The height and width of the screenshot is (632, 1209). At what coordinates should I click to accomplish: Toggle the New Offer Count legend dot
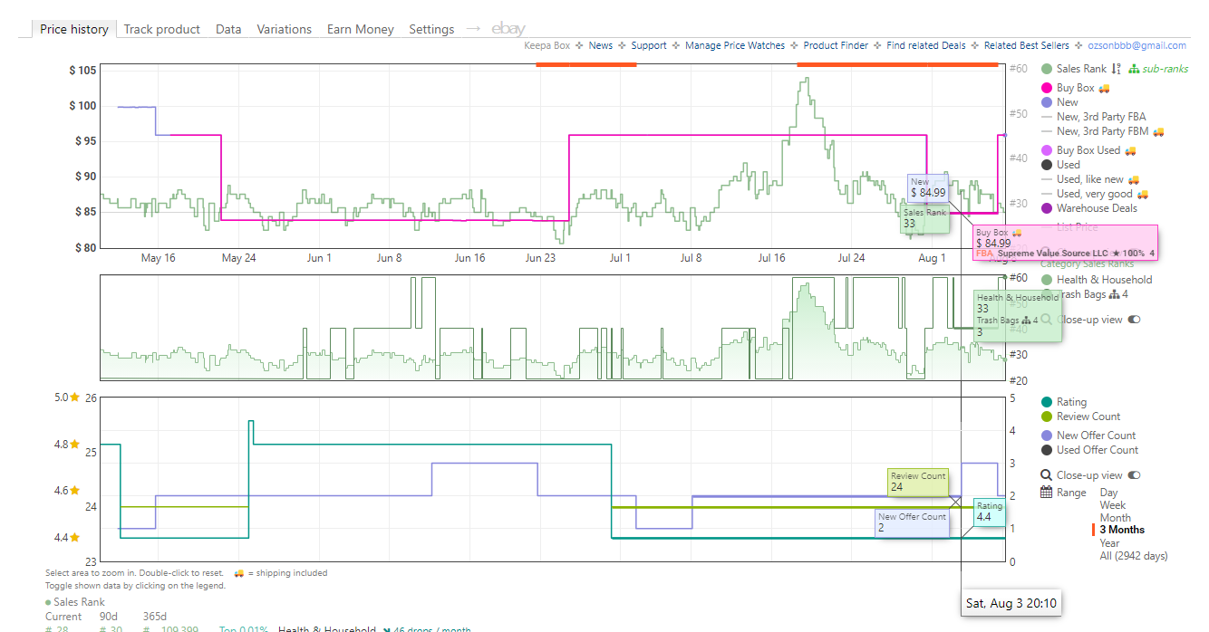(1047, 436)
